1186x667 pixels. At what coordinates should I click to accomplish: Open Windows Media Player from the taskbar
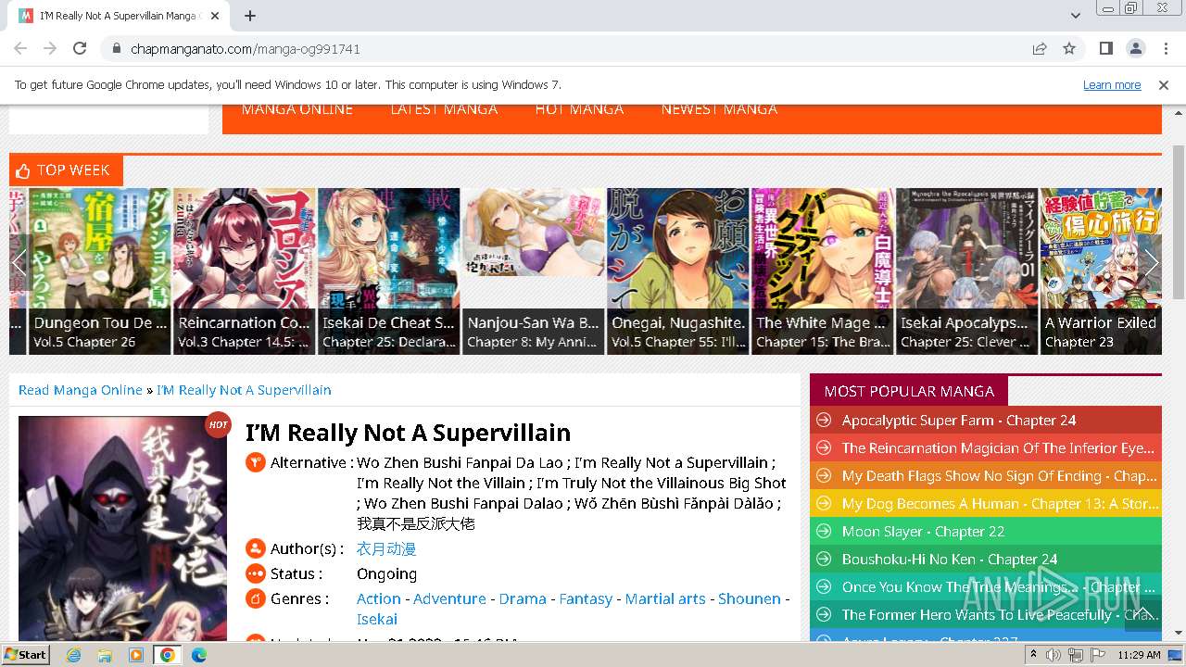click(x=136, y=655)
